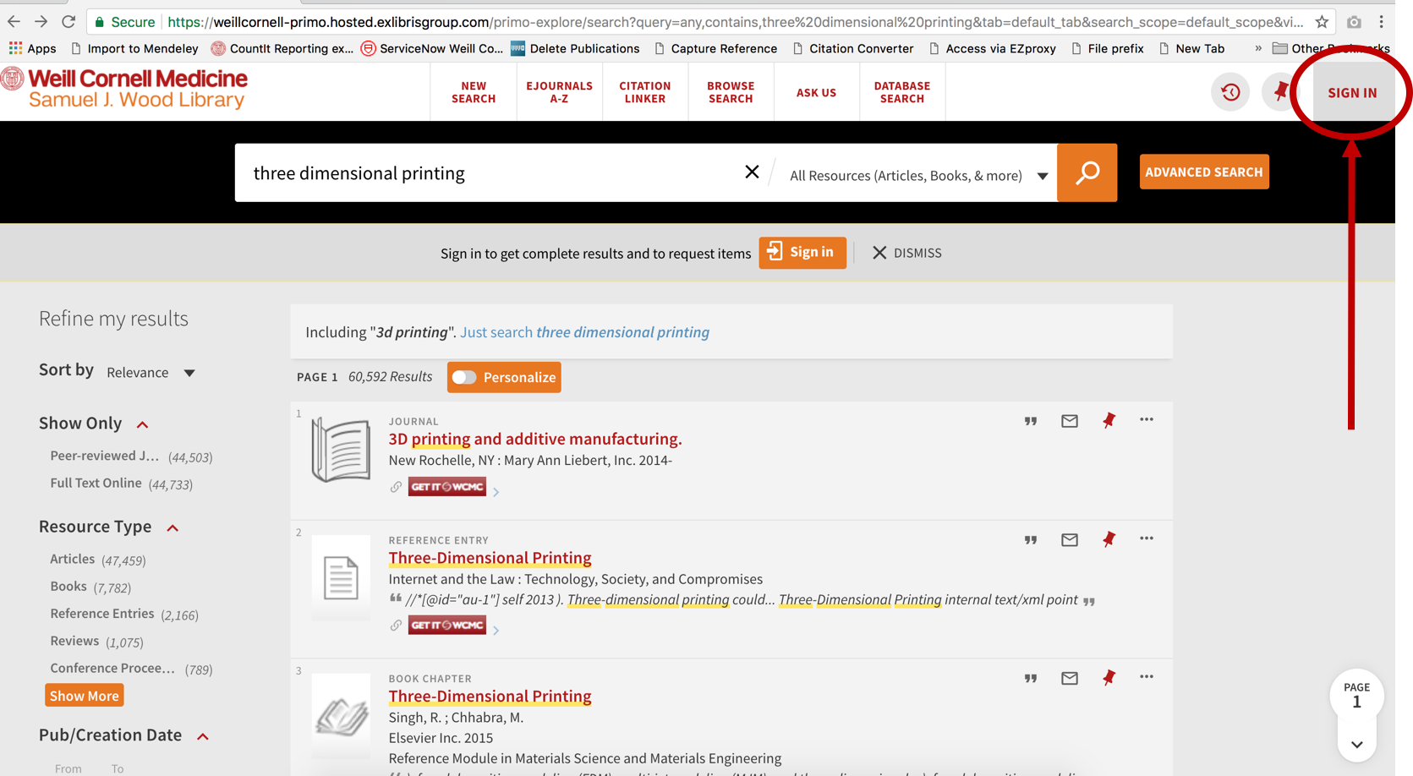
Task: Open the reference entry Three-Dimensional Printing title
Action: coord(490,558)
